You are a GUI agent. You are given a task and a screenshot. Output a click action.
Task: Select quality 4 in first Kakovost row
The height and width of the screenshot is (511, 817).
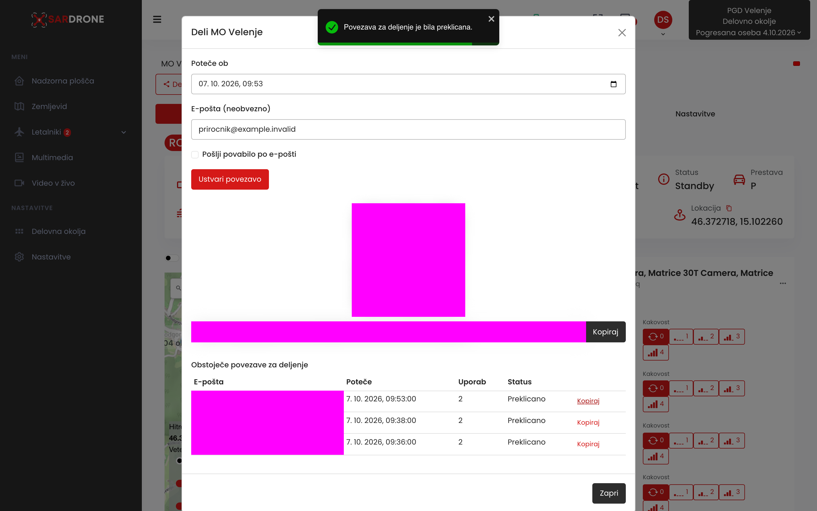click(656, 353)
